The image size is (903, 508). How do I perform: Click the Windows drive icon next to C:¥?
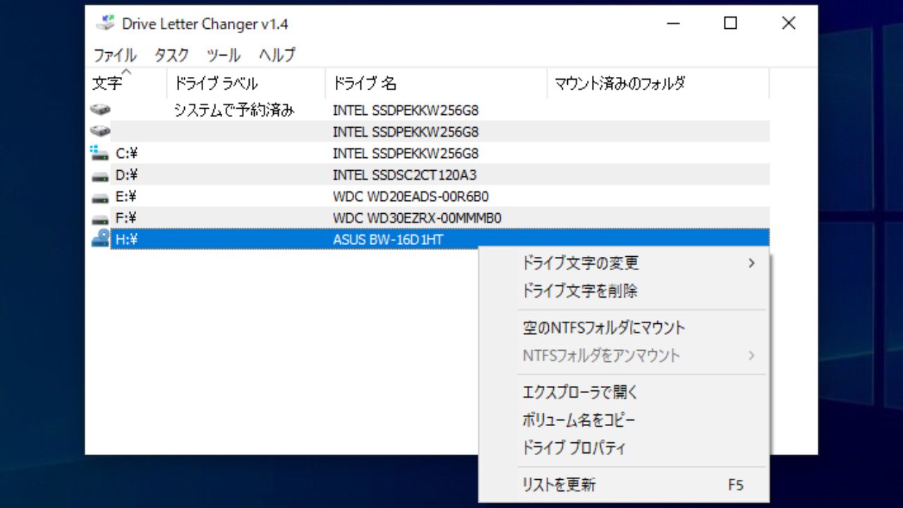(x=100, y=152)
